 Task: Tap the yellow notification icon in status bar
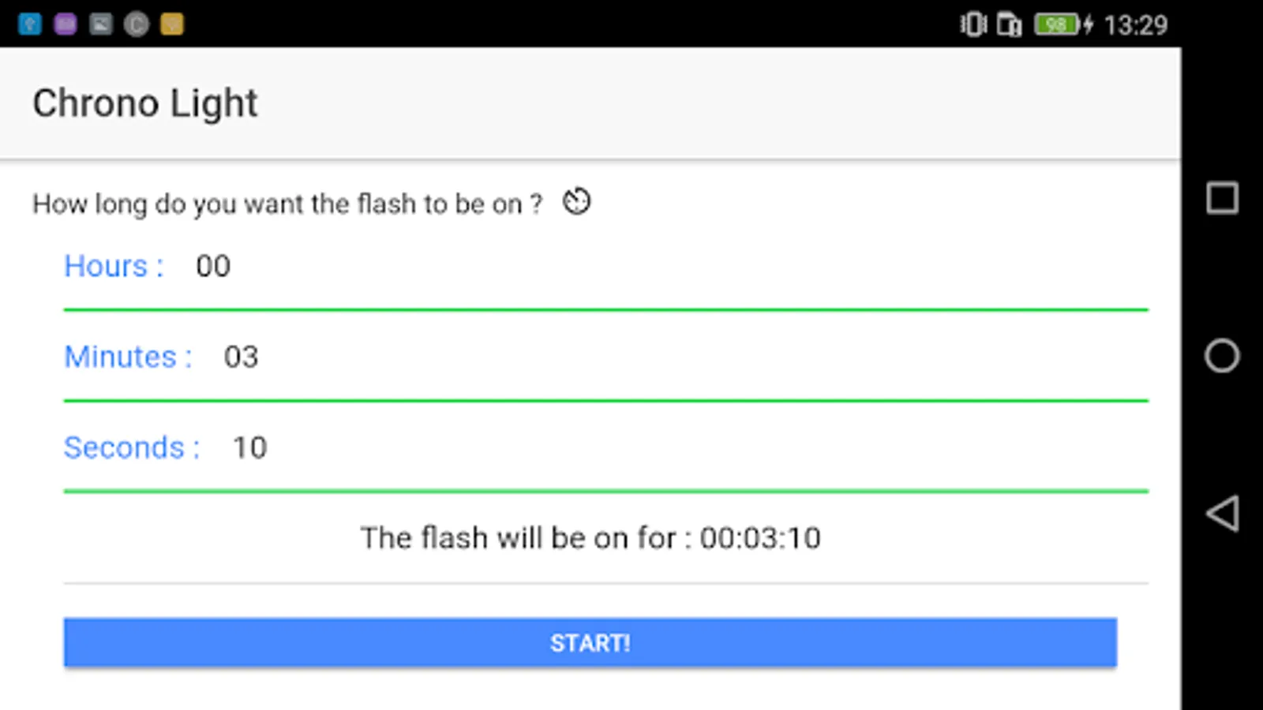(x=172, y=24)
